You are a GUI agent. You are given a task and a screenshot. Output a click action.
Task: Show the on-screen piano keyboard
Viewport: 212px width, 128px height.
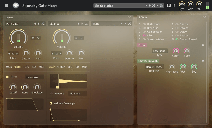point(169,6)
